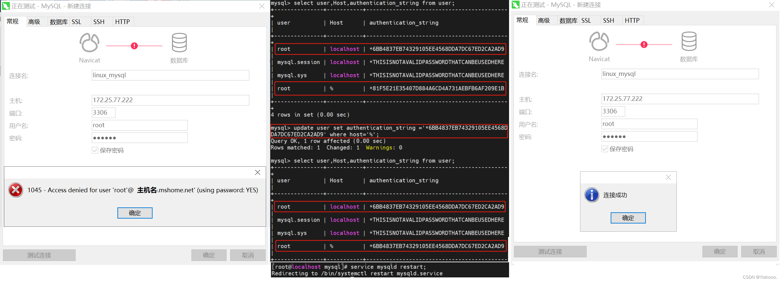Click Navicat title bar icon of left window
The width and height of the screenshot is (782, 282).
[6, 6]
